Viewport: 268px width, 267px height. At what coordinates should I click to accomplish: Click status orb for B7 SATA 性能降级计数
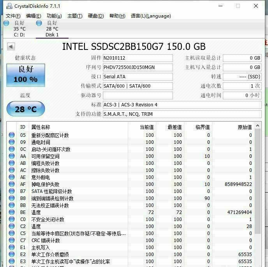click(x=12, y=191)
